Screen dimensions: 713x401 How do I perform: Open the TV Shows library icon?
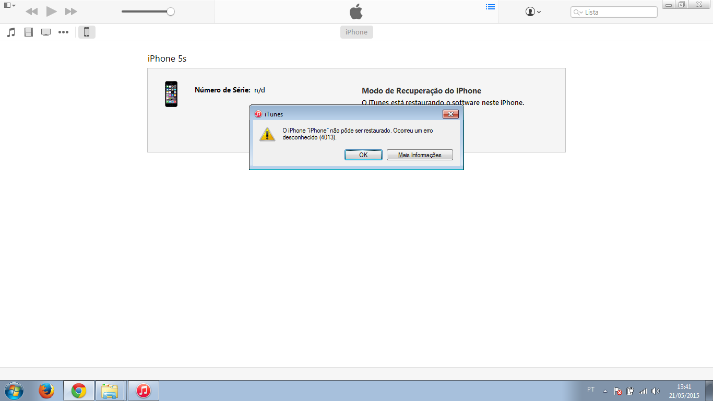pyautogui.click(x=46, y=32)
